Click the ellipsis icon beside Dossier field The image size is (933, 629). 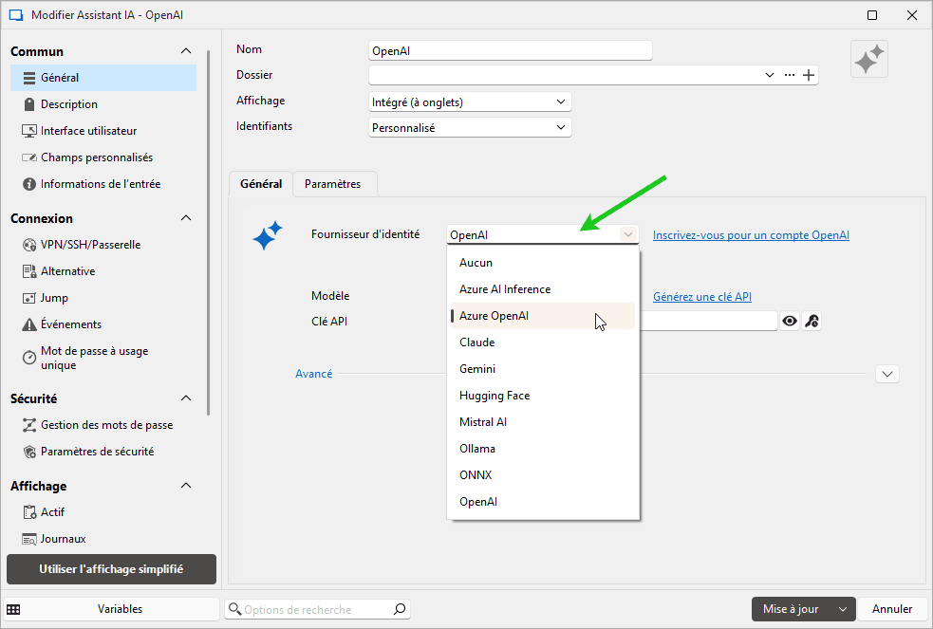click(790, 75)
